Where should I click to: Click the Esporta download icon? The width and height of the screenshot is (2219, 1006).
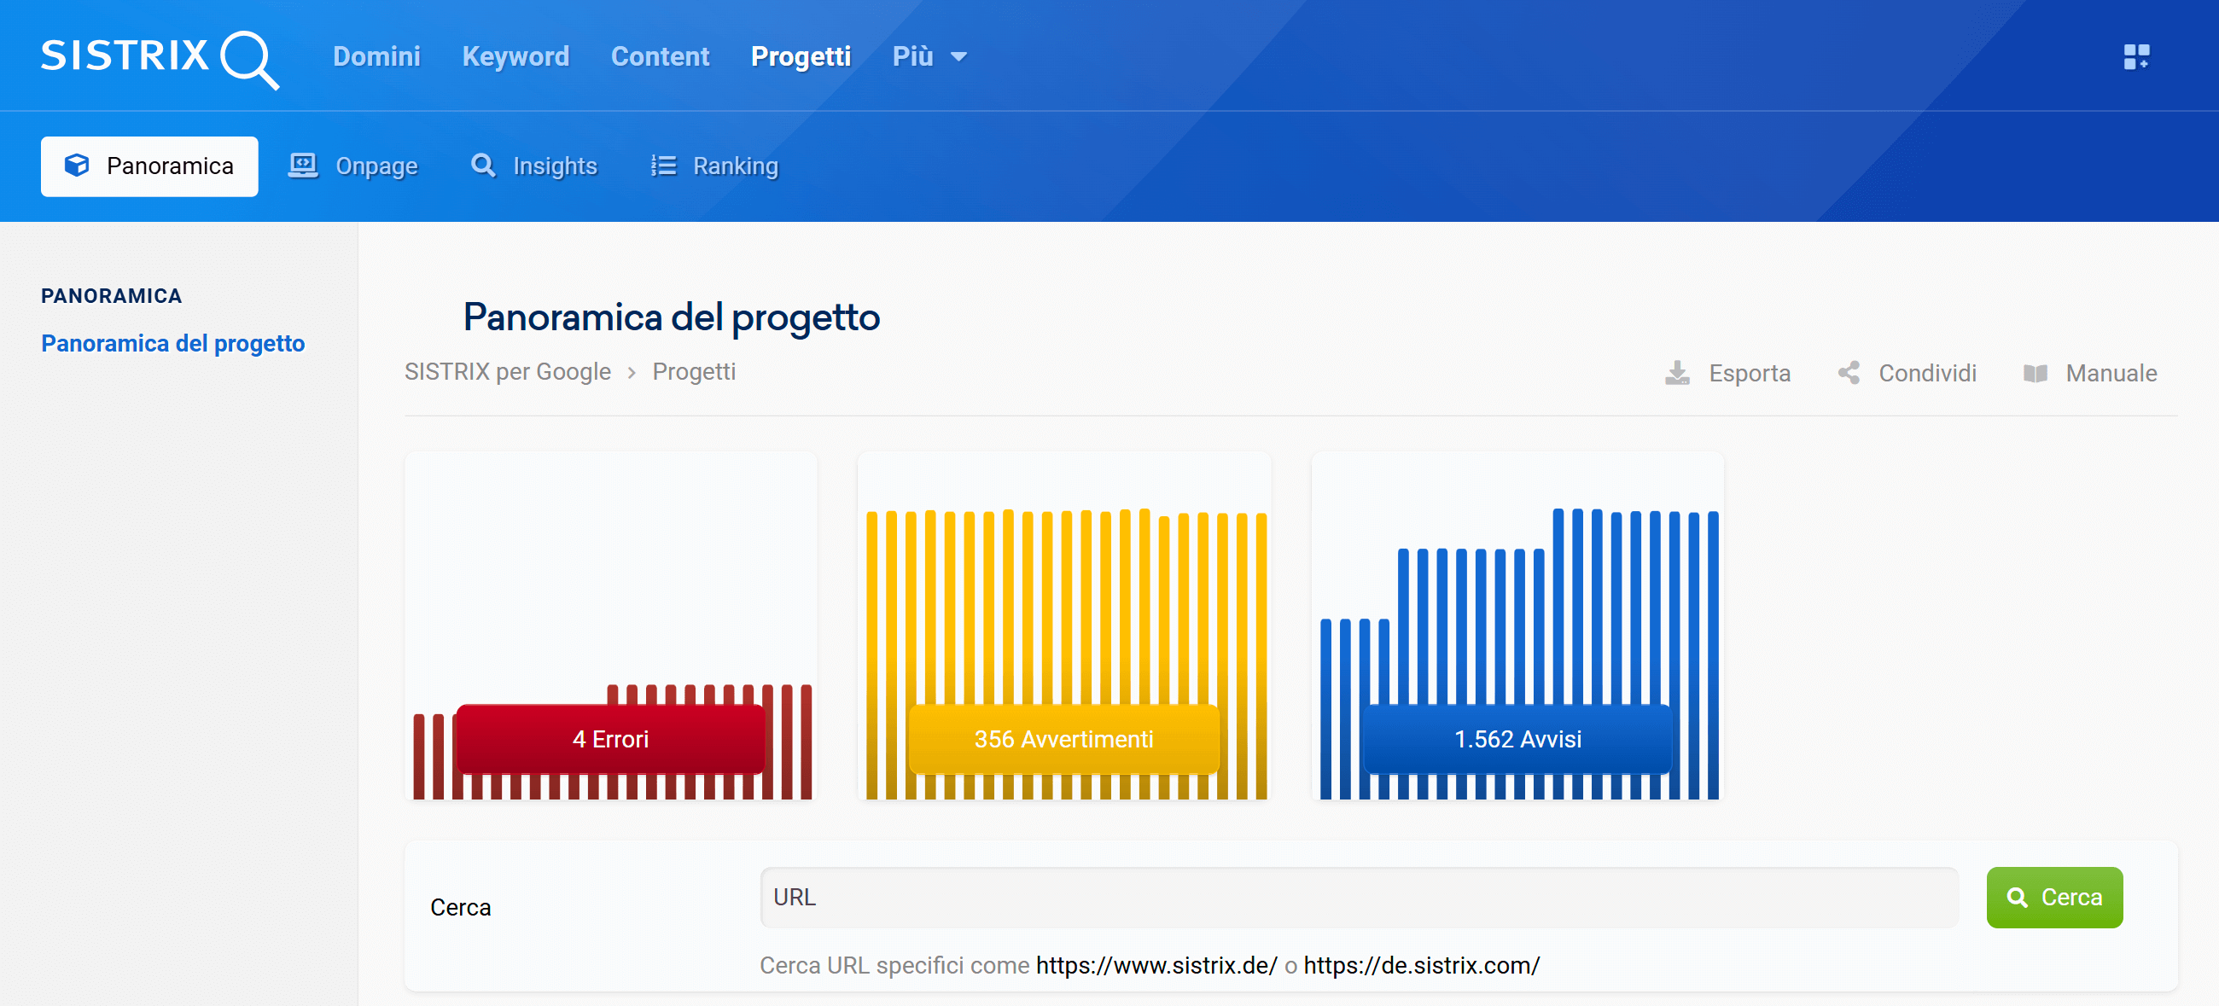pyautogui.click(x=1676, y=372)
